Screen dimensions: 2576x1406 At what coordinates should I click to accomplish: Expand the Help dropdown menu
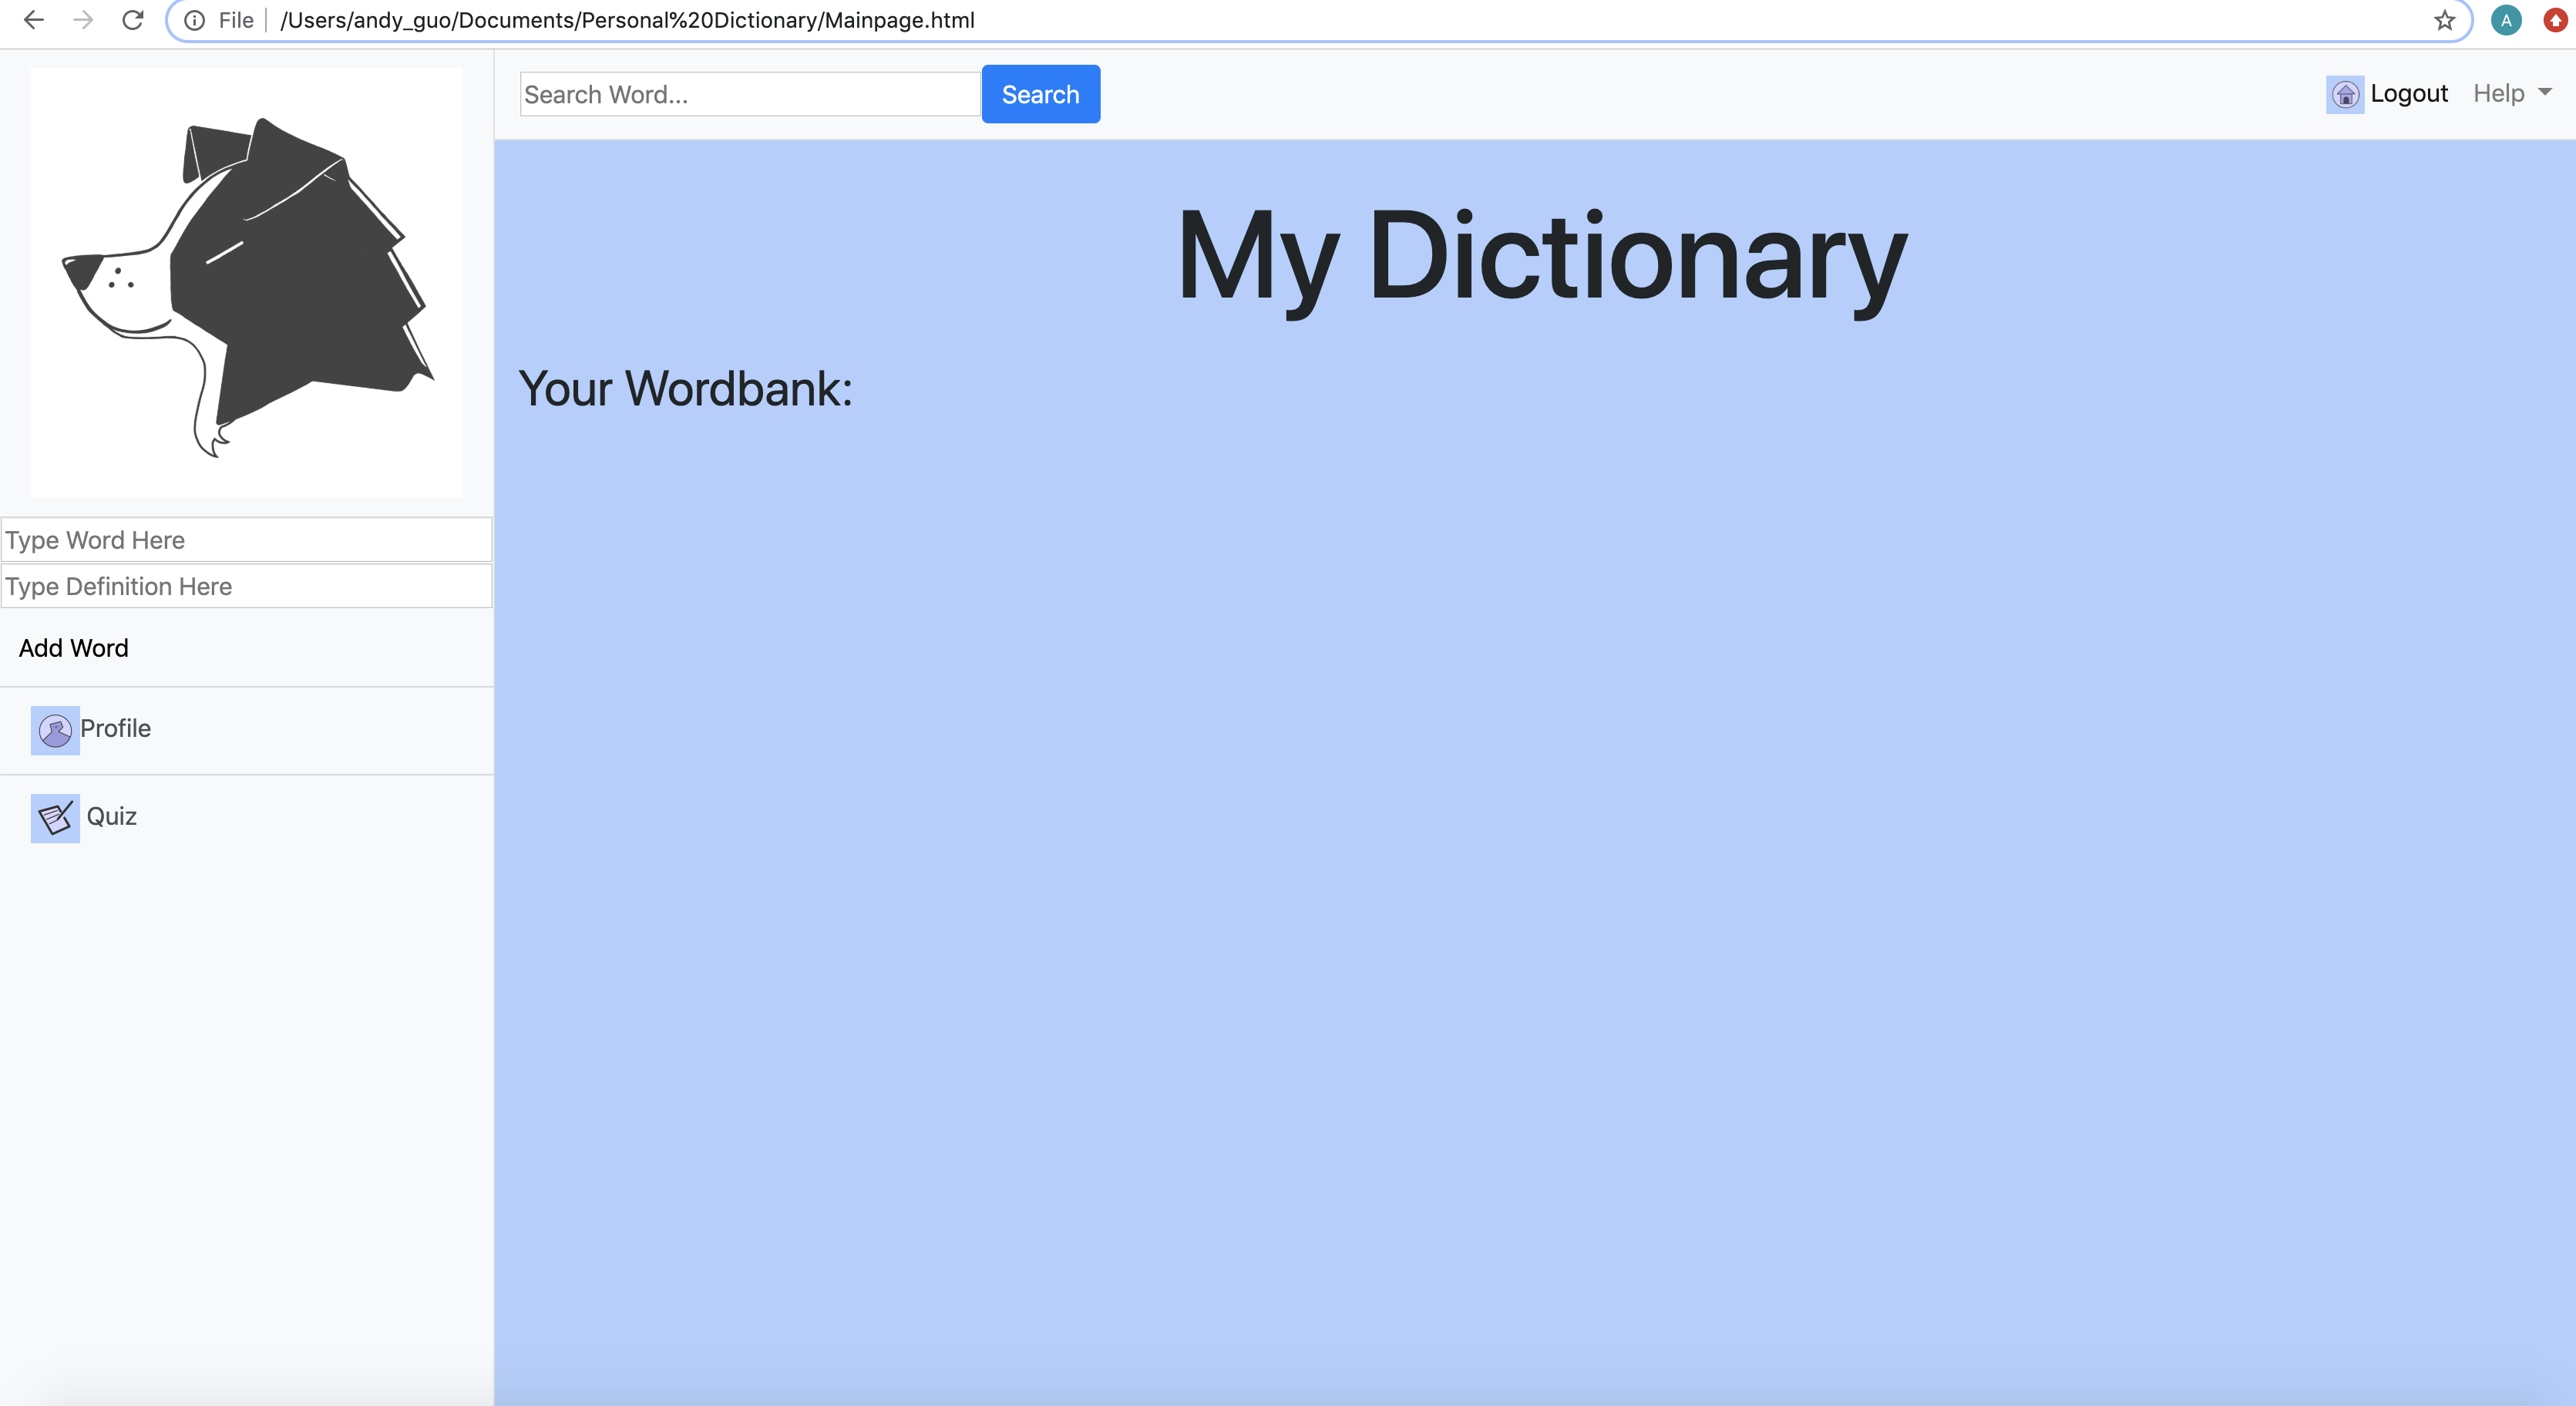click(x=2498, y=93)
